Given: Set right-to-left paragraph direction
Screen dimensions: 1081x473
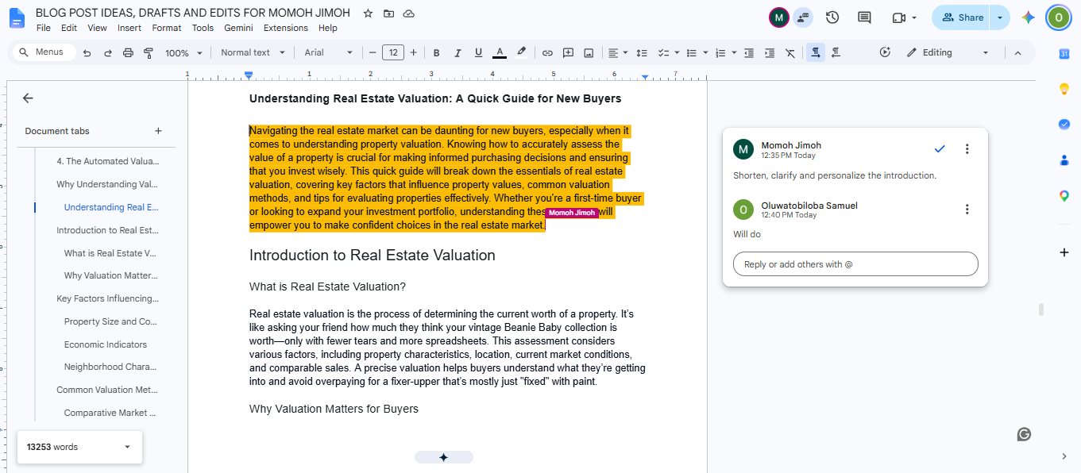Looking at the screenshot, I should [836, 53].
